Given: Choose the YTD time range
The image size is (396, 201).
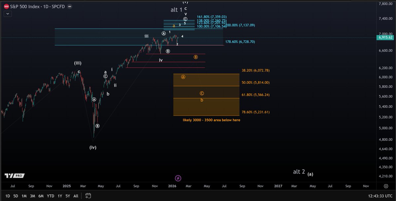Looking at the screenshot, I should point(50,196).
